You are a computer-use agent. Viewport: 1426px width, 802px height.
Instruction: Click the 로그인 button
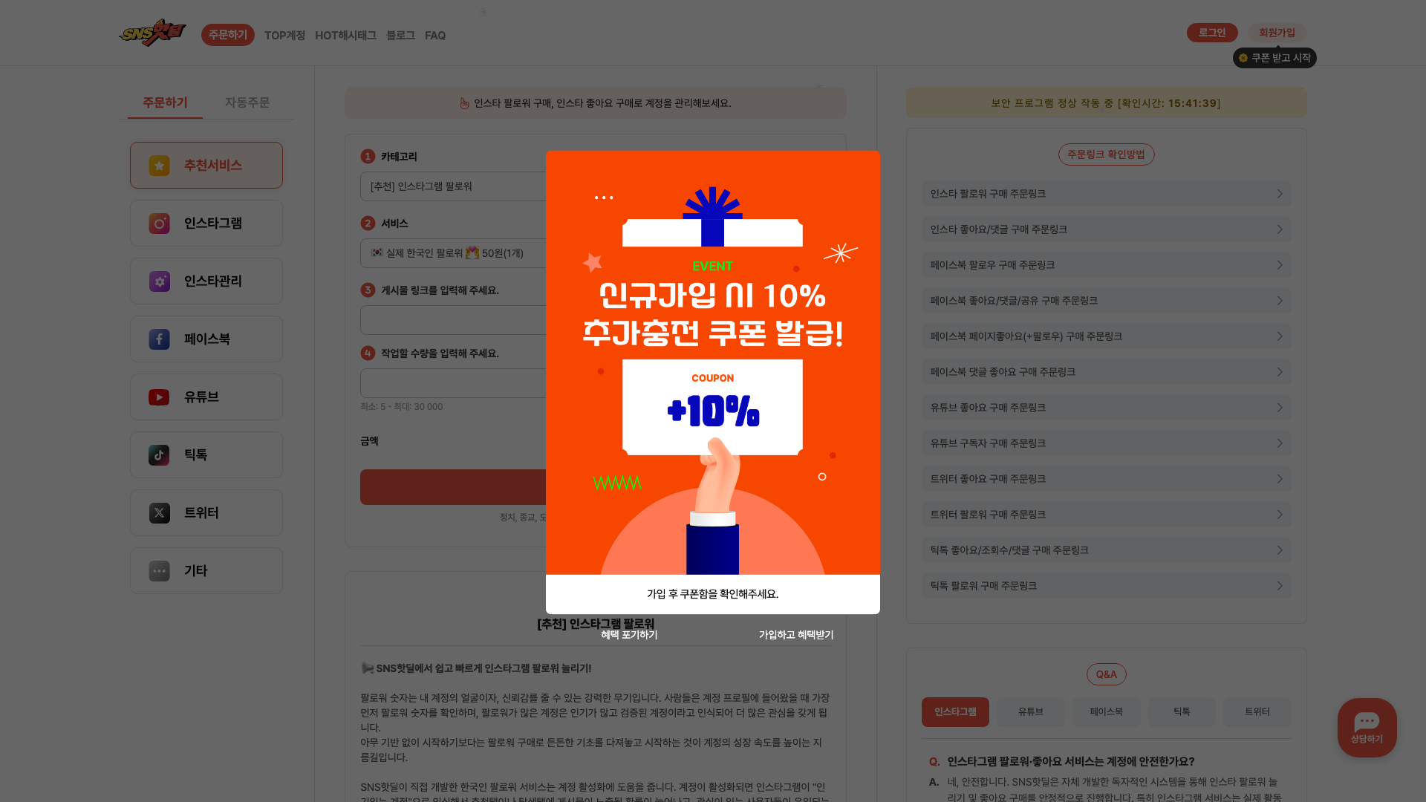point(1212,33)
